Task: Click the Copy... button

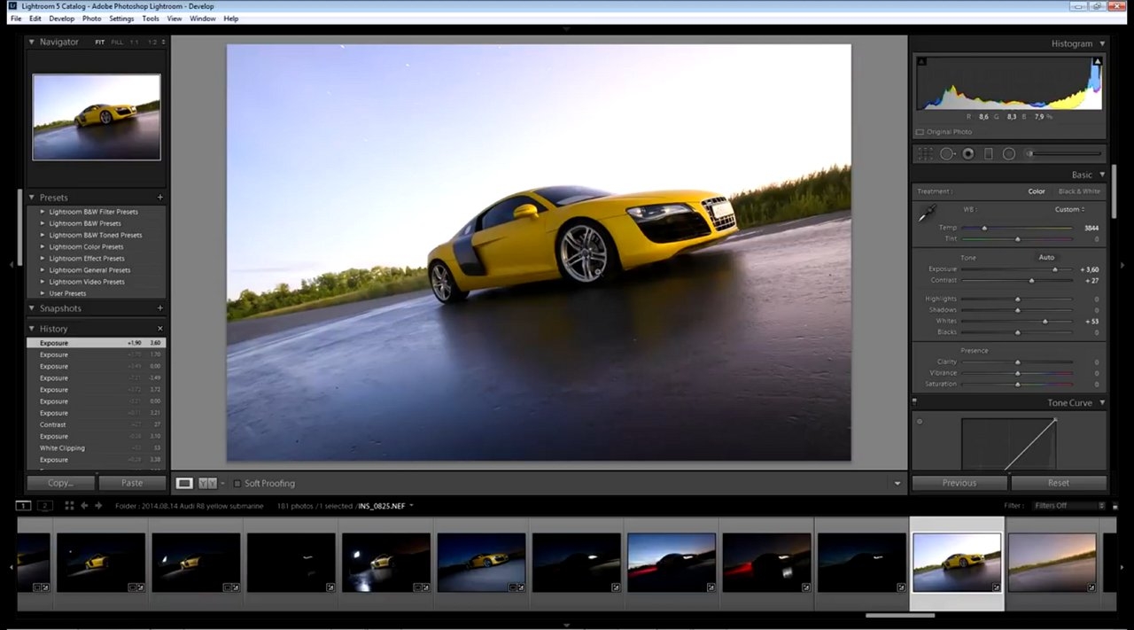Action: coord(60,483)
